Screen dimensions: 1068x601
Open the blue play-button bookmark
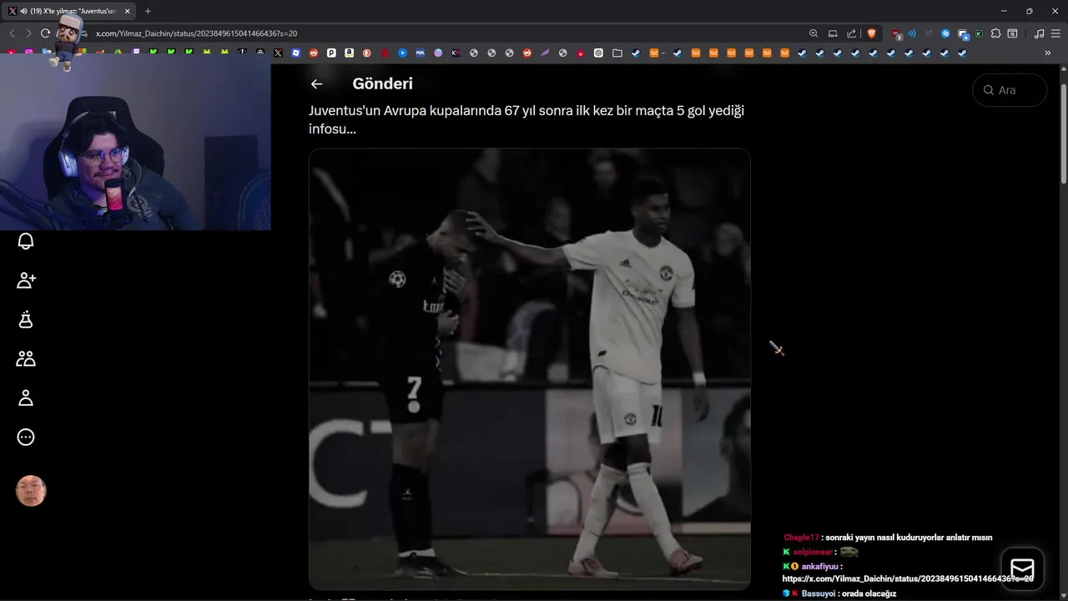(402, 53)
